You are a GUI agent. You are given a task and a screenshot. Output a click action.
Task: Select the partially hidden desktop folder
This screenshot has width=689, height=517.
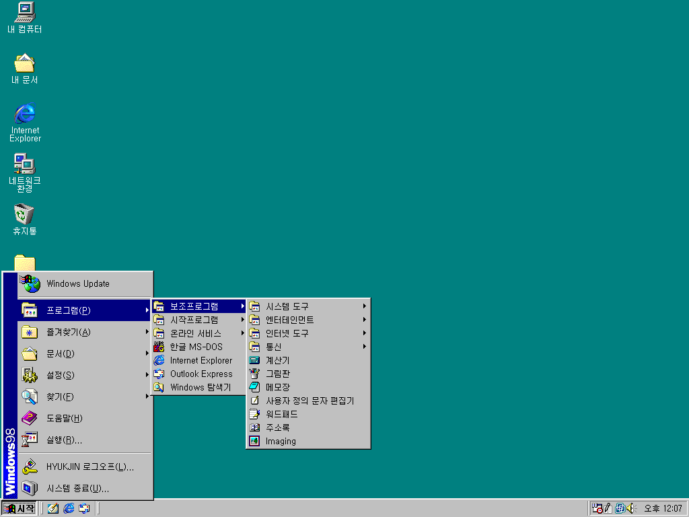pos(25,263)
